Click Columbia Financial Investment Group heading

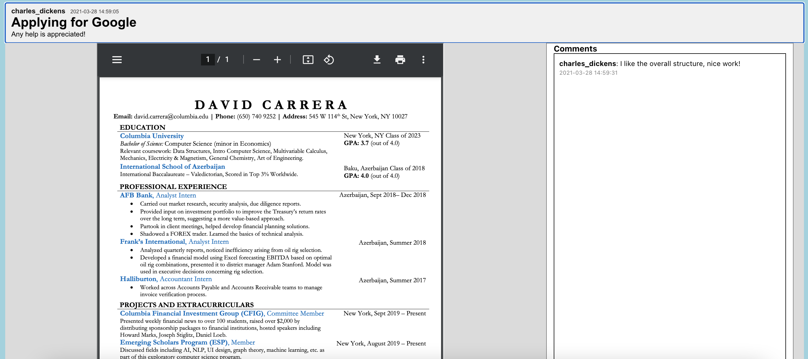tap(222, 313)
